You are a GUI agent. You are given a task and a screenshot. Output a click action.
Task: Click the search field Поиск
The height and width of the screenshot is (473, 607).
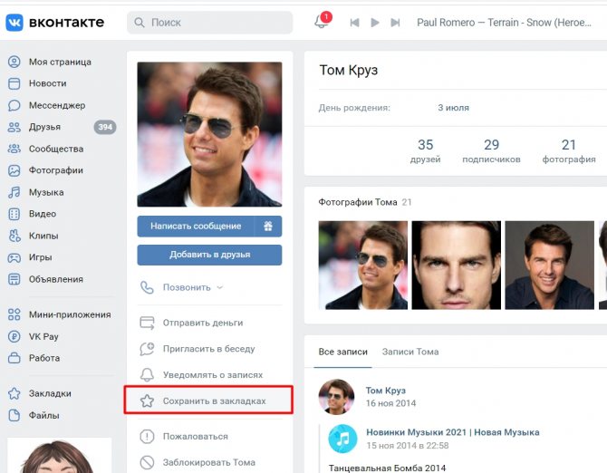point(210,23)
